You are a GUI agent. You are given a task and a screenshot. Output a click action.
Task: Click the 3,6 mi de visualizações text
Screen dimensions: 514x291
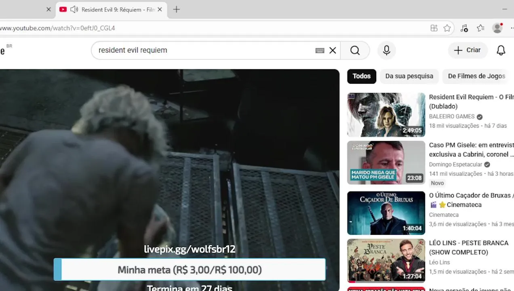(x=458, y=224)
